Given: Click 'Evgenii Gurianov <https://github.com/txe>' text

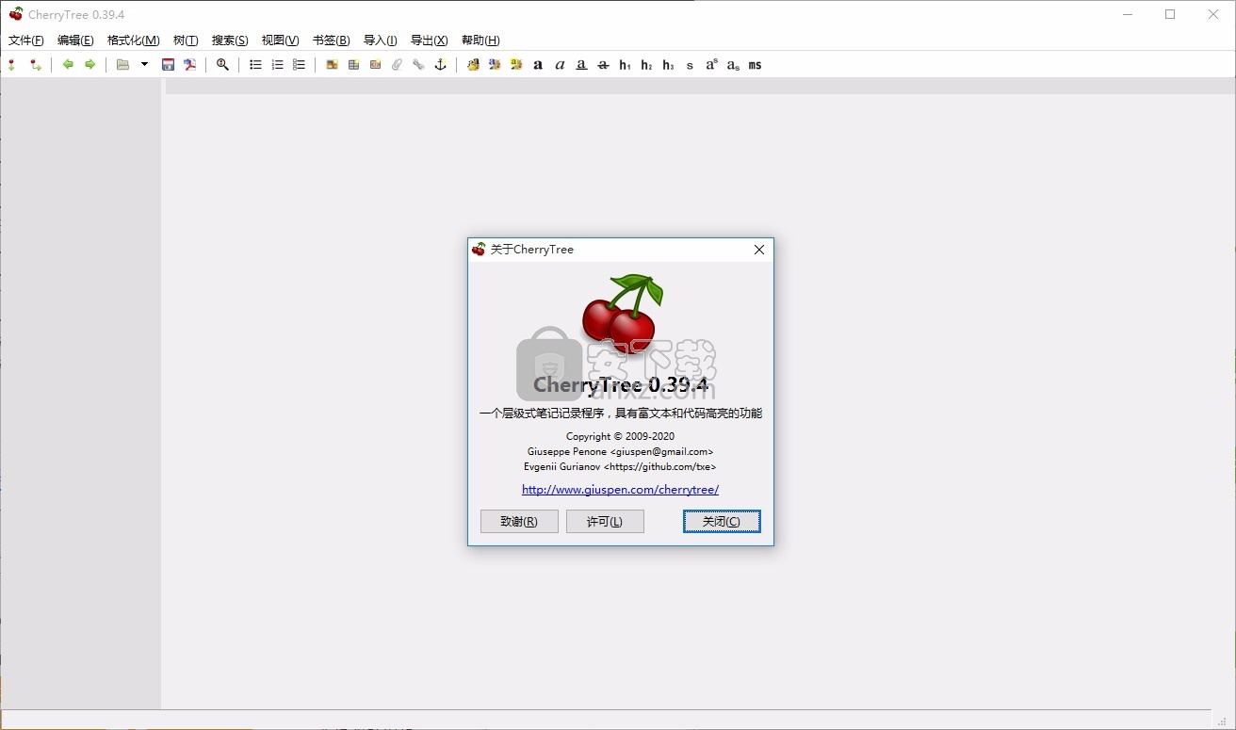Looking at the screenshot, I should click(x=621, y=466).
